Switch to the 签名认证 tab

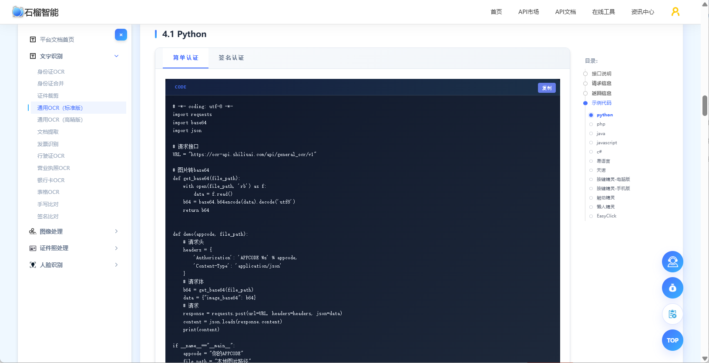pyautogui.click(x=231, y=58)
